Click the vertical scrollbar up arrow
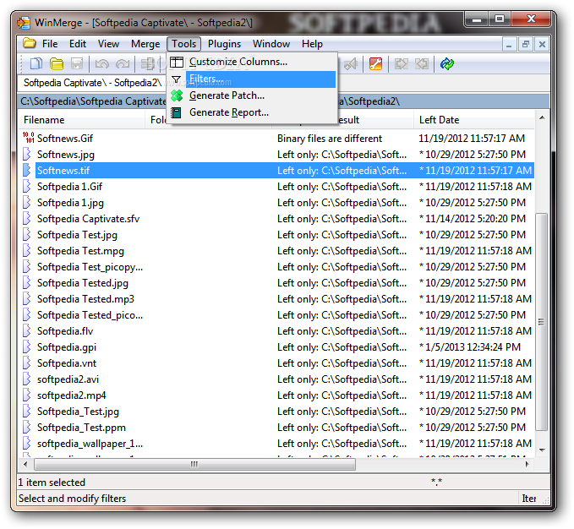574x529 pixels. pos(542,117)
